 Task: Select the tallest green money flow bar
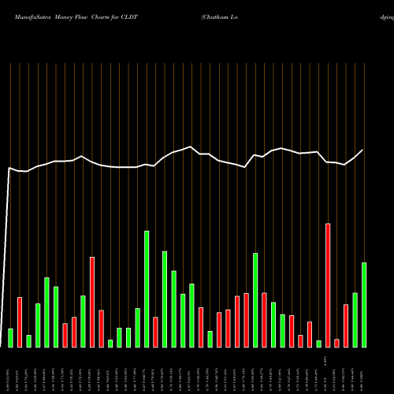tap(147, 289)
